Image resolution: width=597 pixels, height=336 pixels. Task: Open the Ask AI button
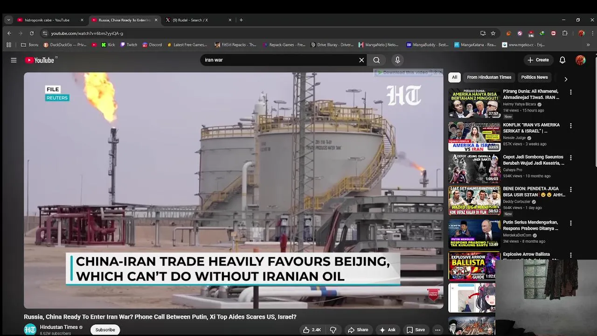pos(387,329)
